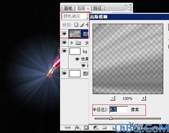Click the 半径 radius input field
Image resolution: width=169 pixels, height=133 pixels.
[x=118, y=110]
